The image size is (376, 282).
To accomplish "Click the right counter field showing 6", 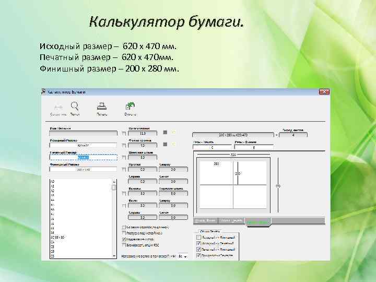I will [x=254, y=147].
